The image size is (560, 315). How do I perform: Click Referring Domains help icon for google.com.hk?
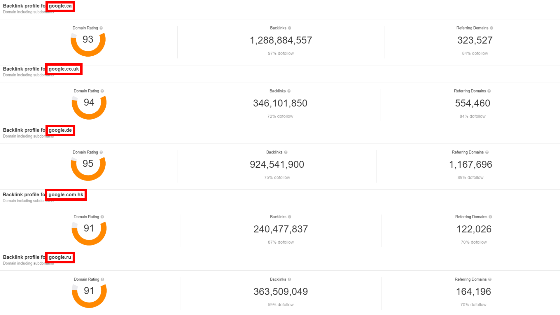pos(490,217)
